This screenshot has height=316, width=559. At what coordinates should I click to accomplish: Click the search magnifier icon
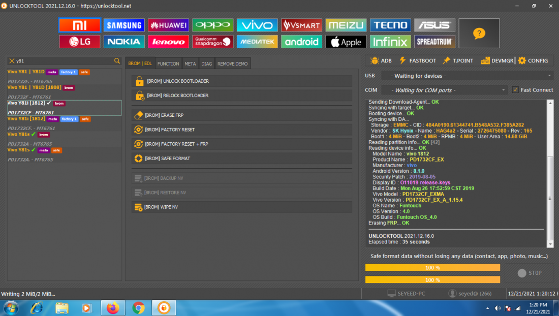(x=117, y=61)
